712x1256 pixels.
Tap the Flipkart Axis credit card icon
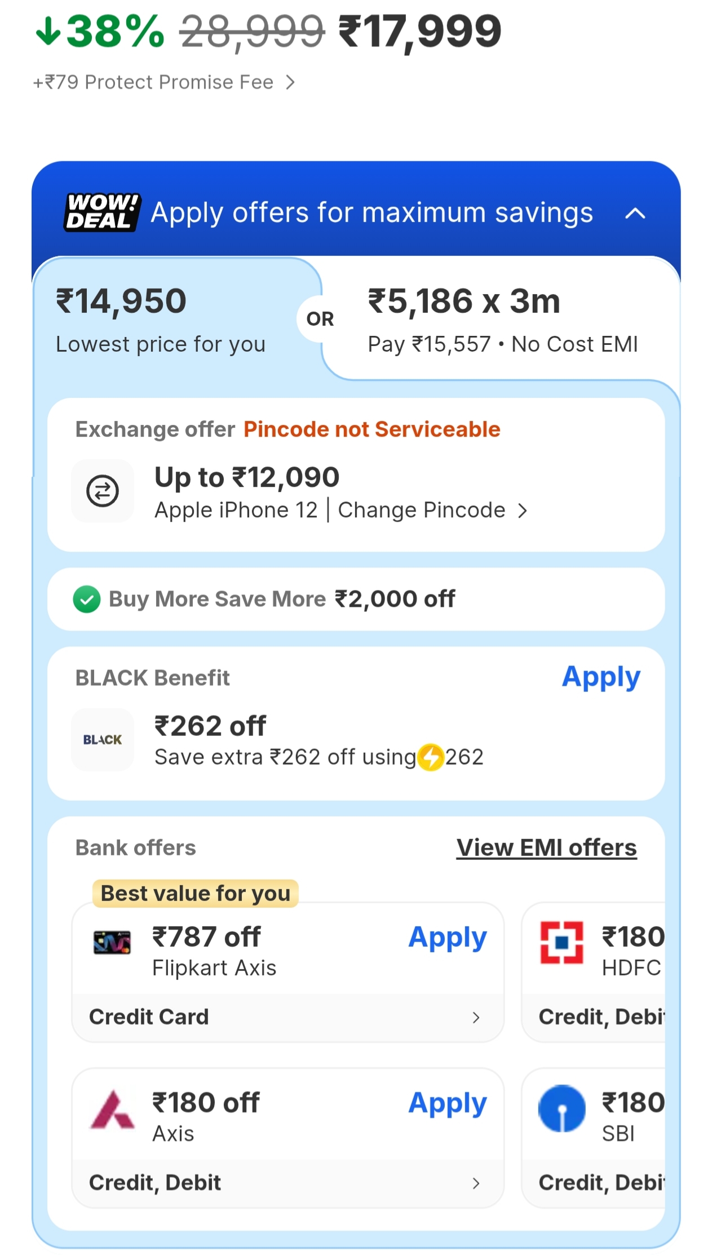[112, 942]
